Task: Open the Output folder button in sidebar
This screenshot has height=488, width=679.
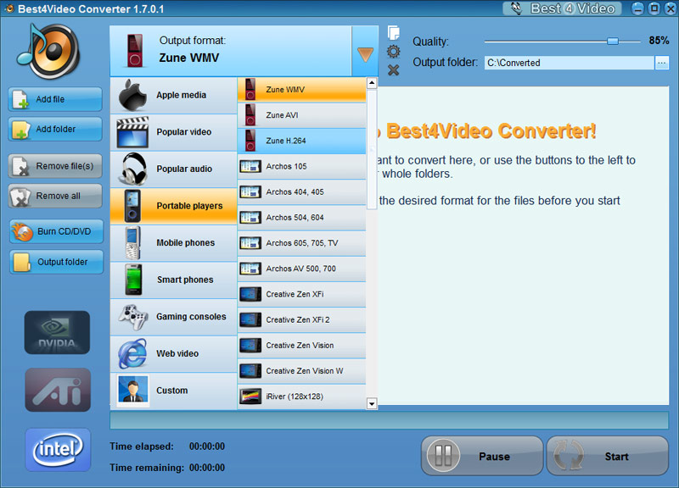Action: tap(56, 262)
